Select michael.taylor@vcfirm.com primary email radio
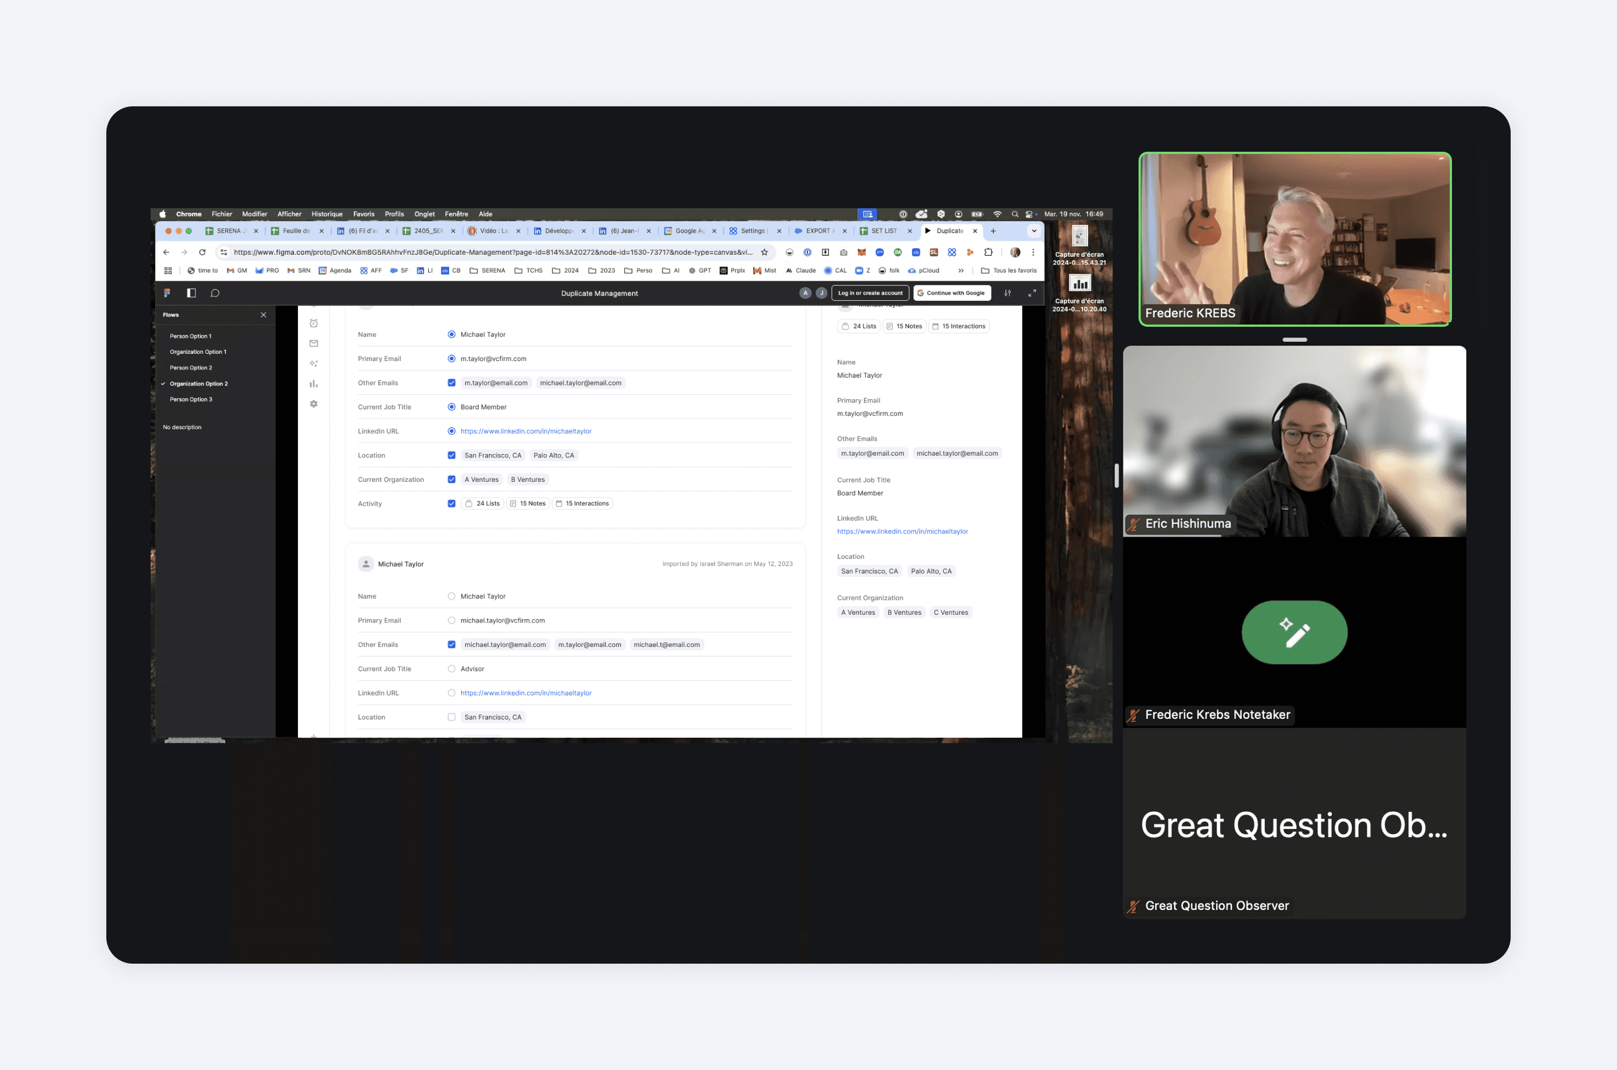 coord(451,620)
